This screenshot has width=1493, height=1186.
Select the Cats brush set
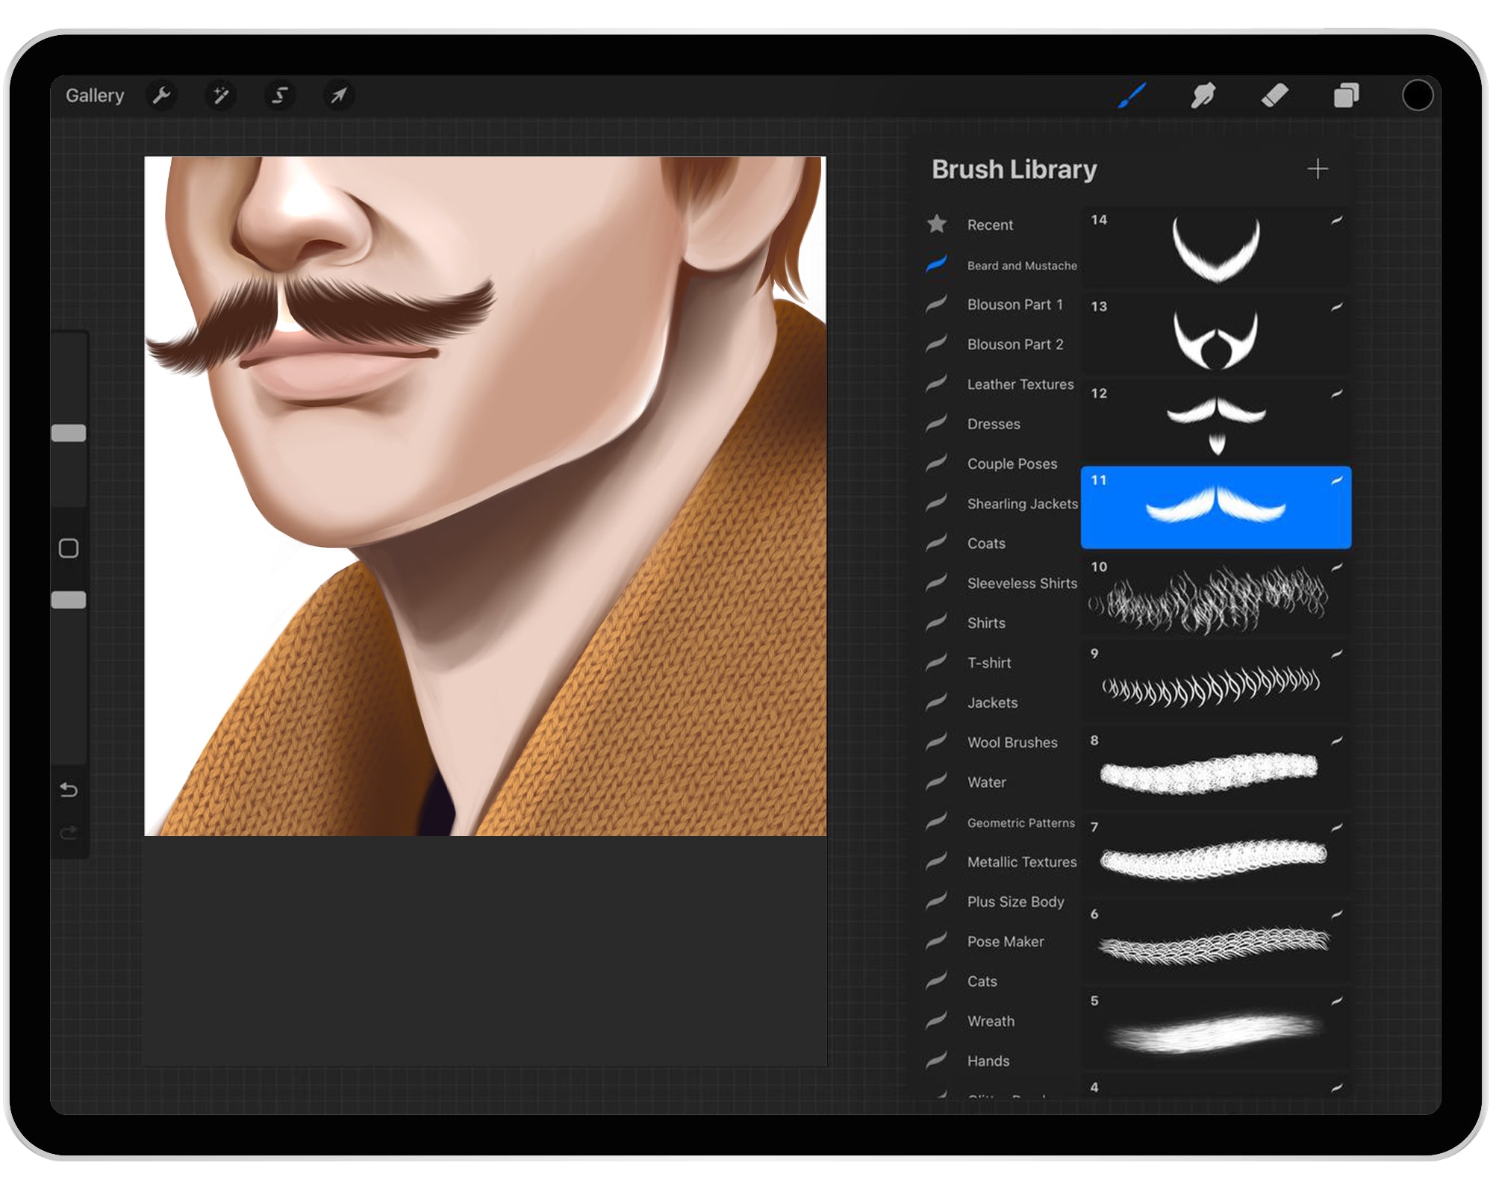click(x=982, y=981)
